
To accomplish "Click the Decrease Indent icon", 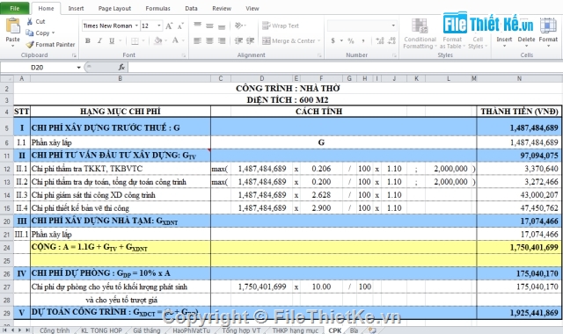I will 238,41.
